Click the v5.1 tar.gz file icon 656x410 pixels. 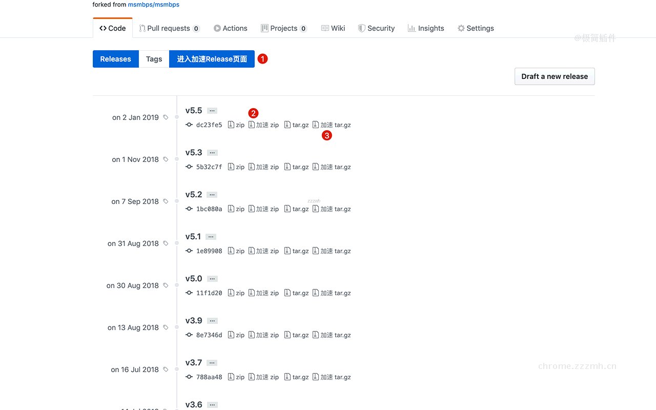pos(288,251)
